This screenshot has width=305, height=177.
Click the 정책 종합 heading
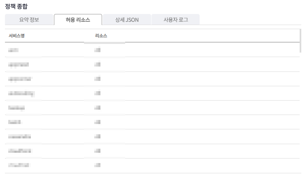(16, 7)
